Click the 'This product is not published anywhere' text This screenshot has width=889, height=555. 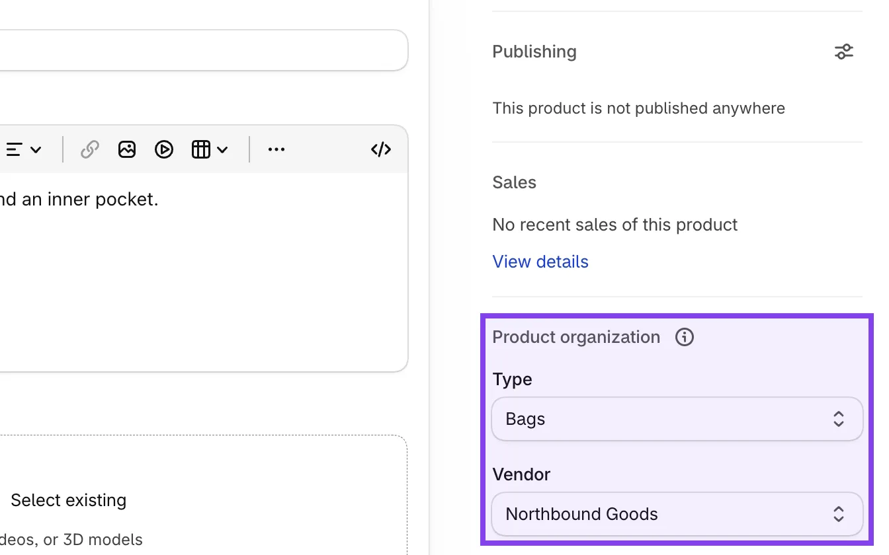coord(638,108)
